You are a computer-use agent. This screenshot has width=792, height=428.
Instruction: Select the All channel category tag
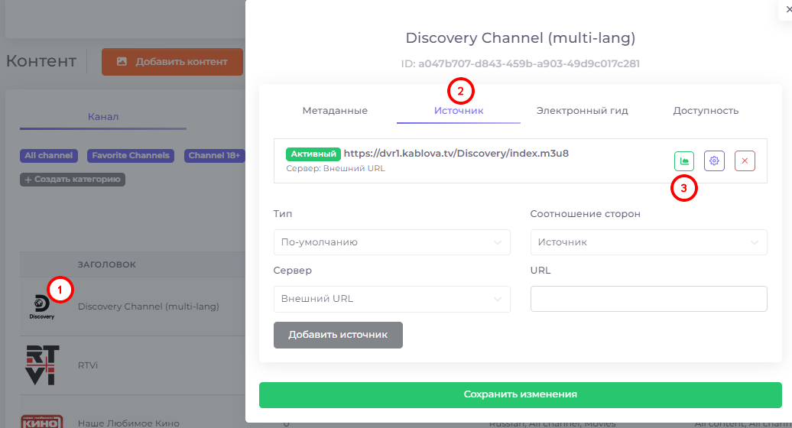(x=48, y=155)
